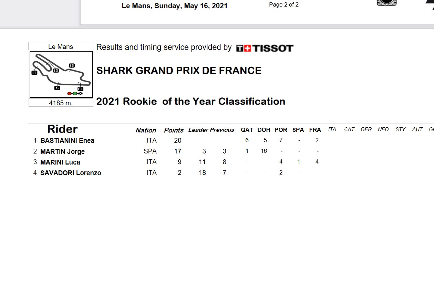Select the Le Mans circuit name box
Screen dimensions: 434x296
pos(61,46)
